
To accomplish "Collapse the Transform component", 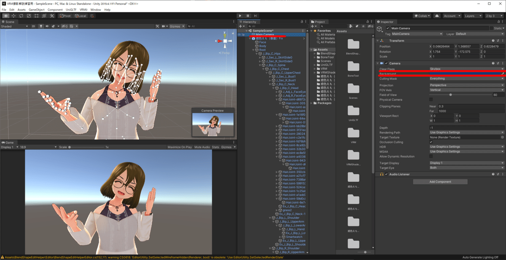I will click(378, 41).
